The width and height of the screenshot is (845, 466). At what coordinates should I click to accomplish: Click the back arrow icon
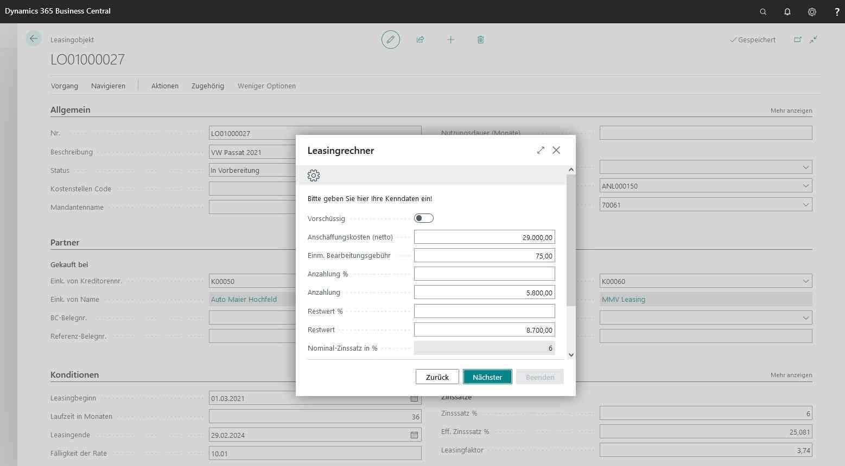34,38
